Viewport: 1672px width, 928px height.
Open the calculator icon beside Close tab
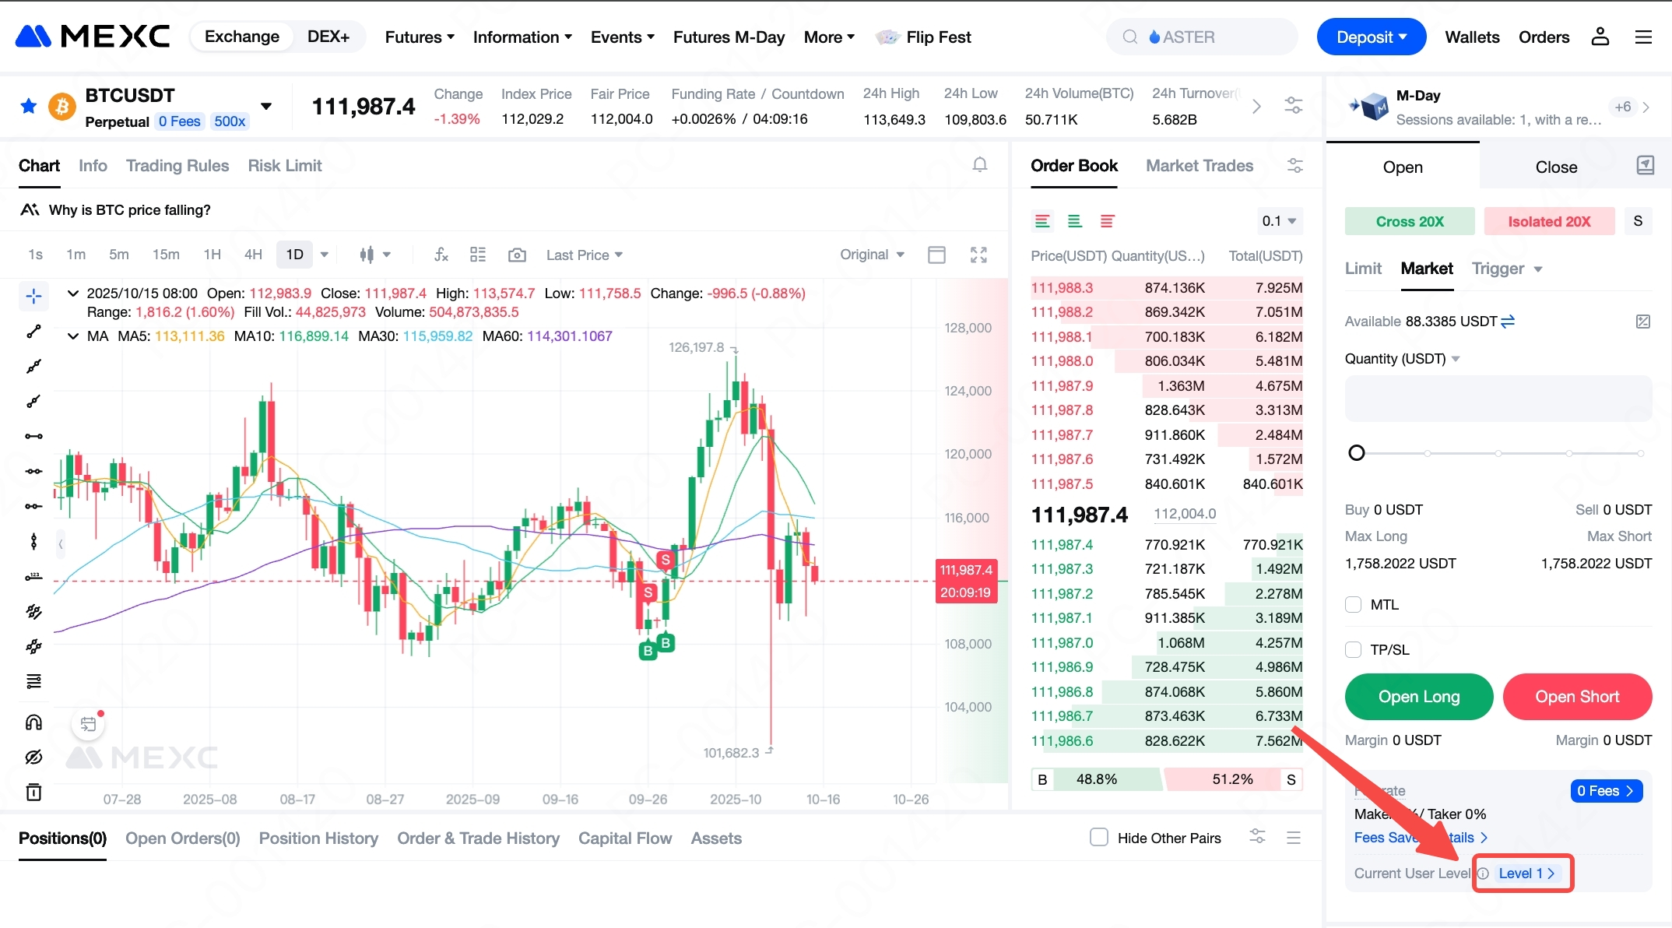1645,165
